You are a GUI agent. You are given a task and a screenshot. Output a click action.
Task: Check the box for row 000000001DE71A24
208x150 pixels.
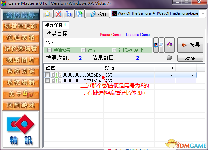tap(47, 81)
